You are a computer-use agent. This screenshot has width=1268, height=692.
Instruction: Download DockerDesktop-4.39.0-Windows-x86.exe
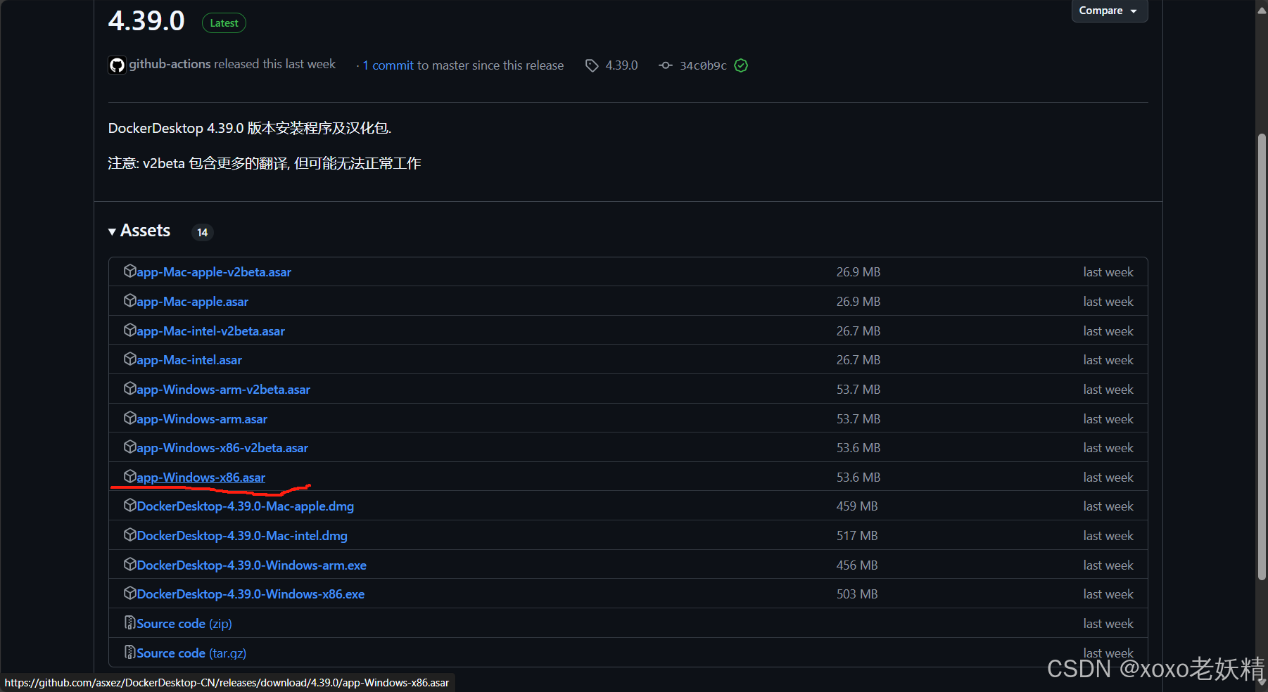[251, 594]
